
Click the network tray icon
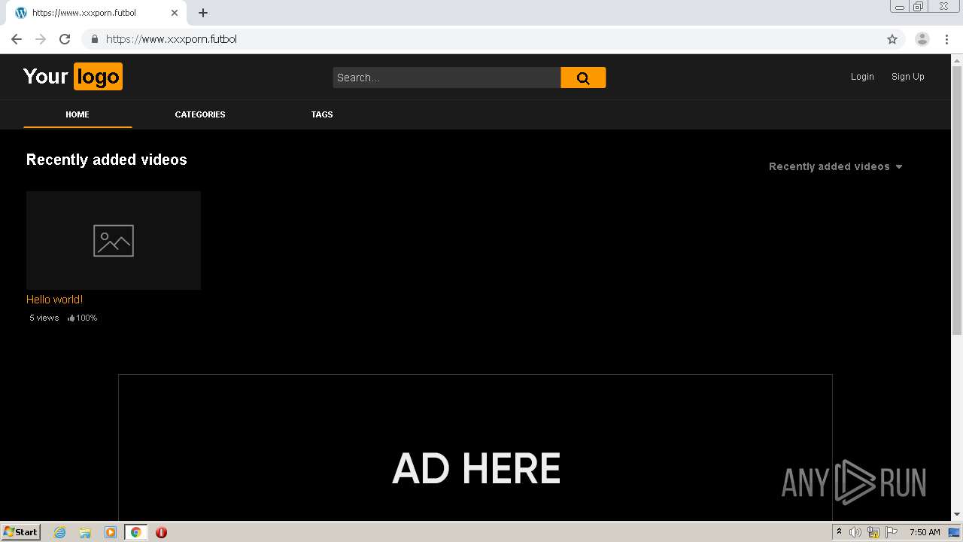(873, 532)
